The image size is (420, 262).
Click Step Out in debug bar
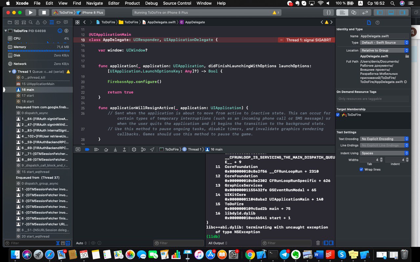click(x=124, y=149)
